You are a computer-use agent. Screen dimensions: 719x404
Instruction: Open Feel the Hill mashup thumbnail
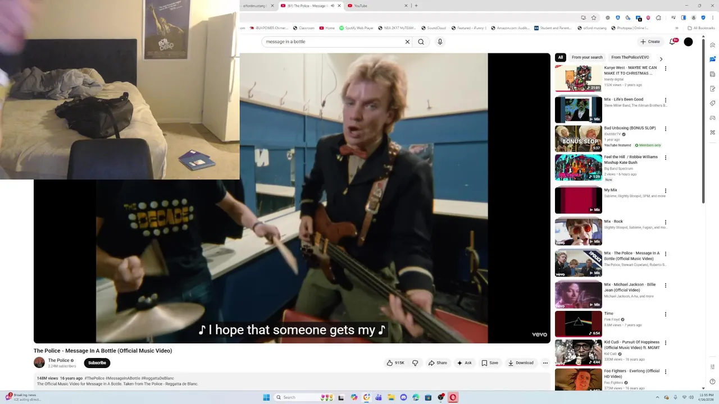tap(578, 167)
